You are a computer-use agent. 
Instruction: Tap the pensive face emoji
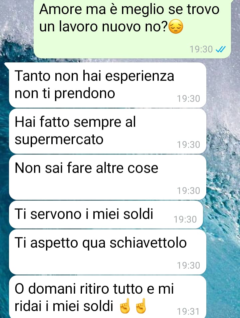[x=176, y=27]
